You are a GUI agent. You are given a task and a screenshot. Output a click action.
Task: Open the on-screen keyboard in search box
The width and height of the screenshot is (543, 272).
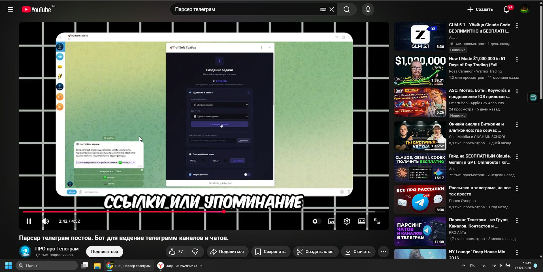[323, 9]
